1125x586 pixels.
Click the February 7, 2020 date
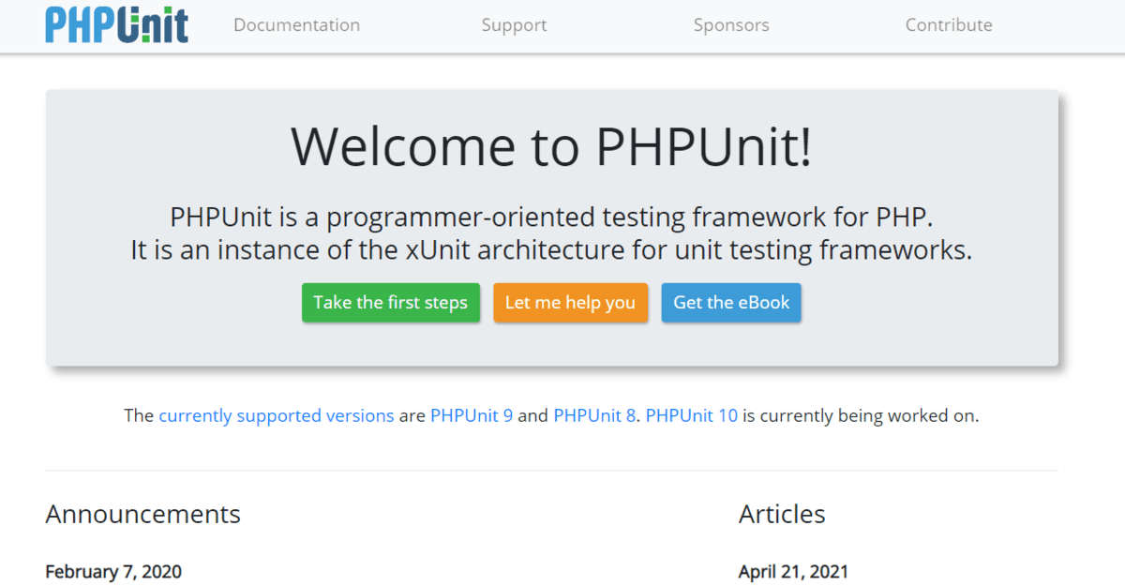pos(113,571)
